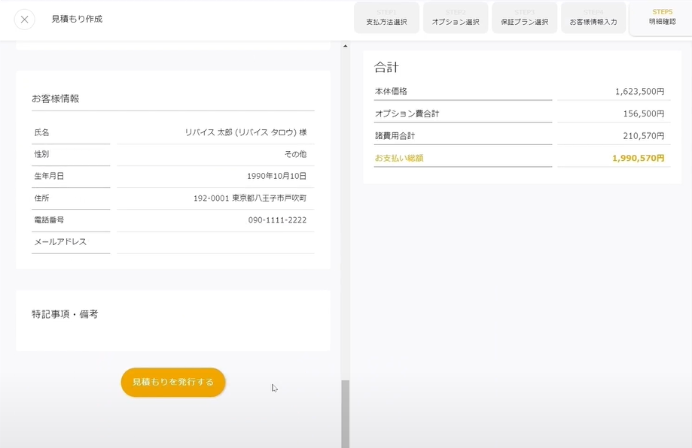The height and width of the screenshot is (448, 692).
Task: Click the 特記事項・備考 section
Action: [65, 314]
